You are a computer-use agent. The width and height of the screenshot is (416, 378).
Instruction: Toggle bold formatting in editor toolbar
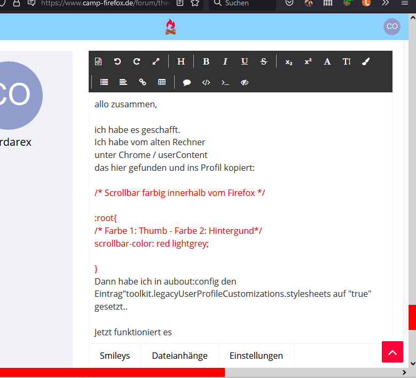[206, 61]
